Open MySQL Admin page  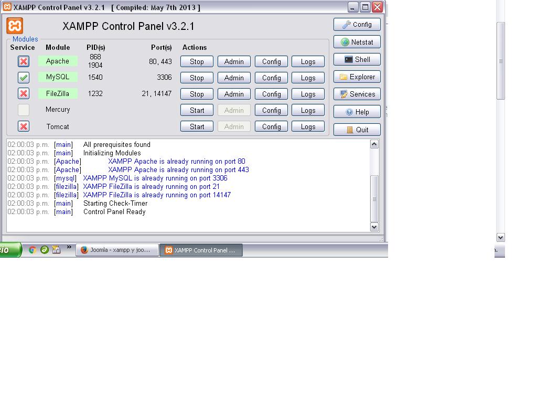pos(234,78)
